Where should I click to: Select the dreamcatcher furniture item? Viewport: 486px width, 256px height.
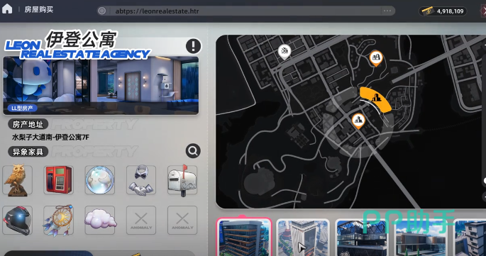click(59, 221)
